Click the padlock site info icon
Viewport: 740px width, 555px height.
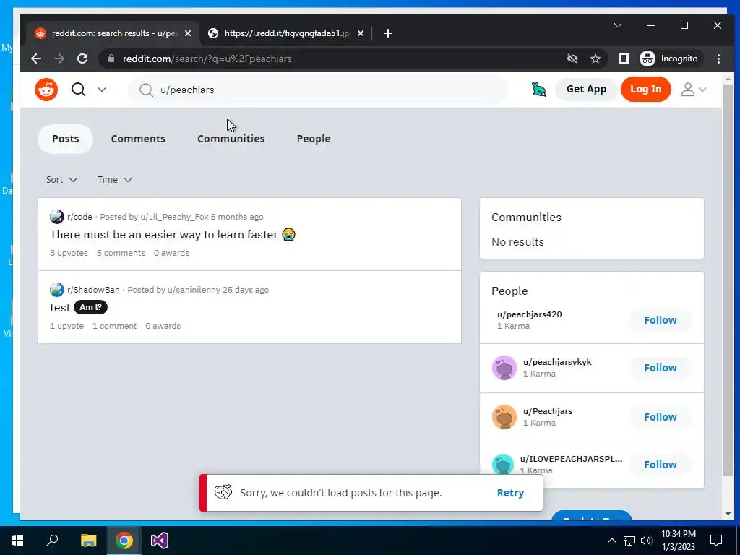pos(111,59)
